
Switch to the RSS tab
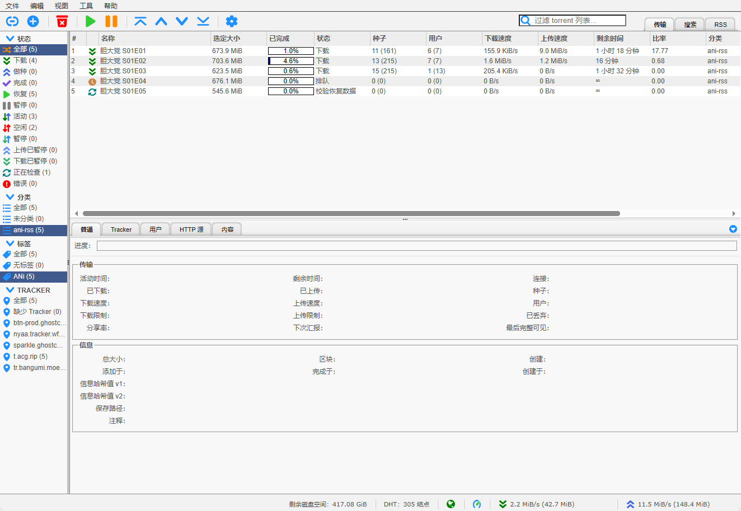(720, 24)
